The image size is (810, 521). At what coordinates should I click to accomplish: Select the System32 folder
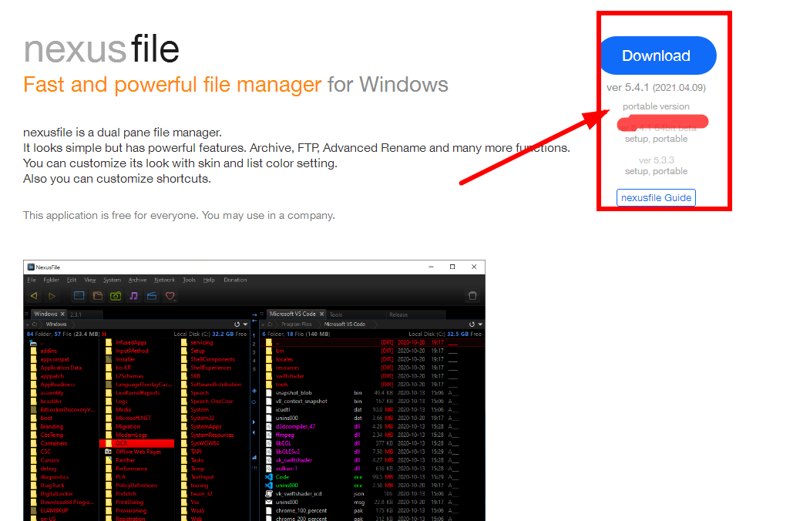pos(202,418)
